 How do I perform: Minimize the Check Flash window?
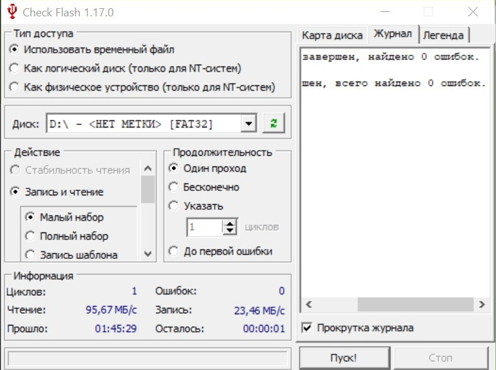[x=385, y=12]
